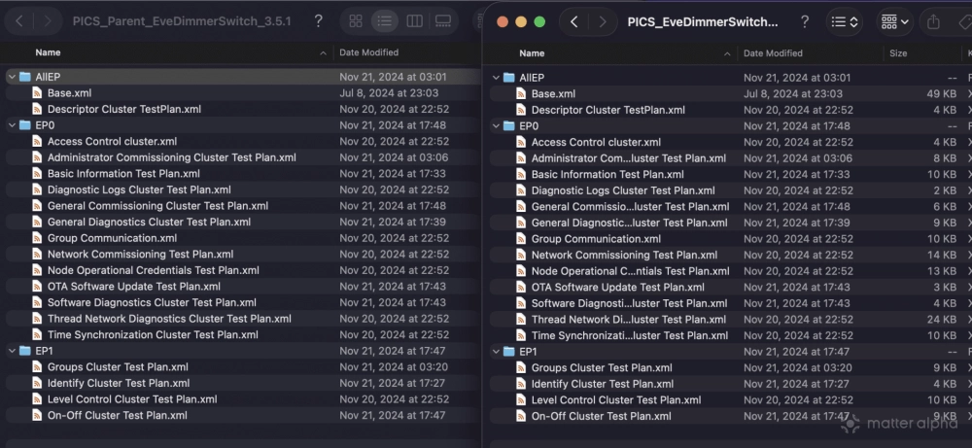
Task: Select gallery view in left Finder window
Action: [443, 21]
